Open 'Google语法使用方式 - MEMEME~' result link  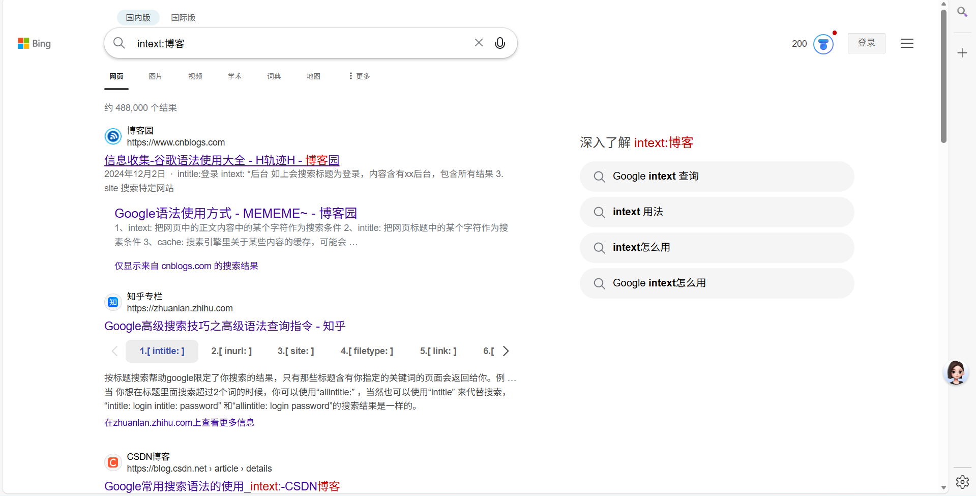pos(235,213)
